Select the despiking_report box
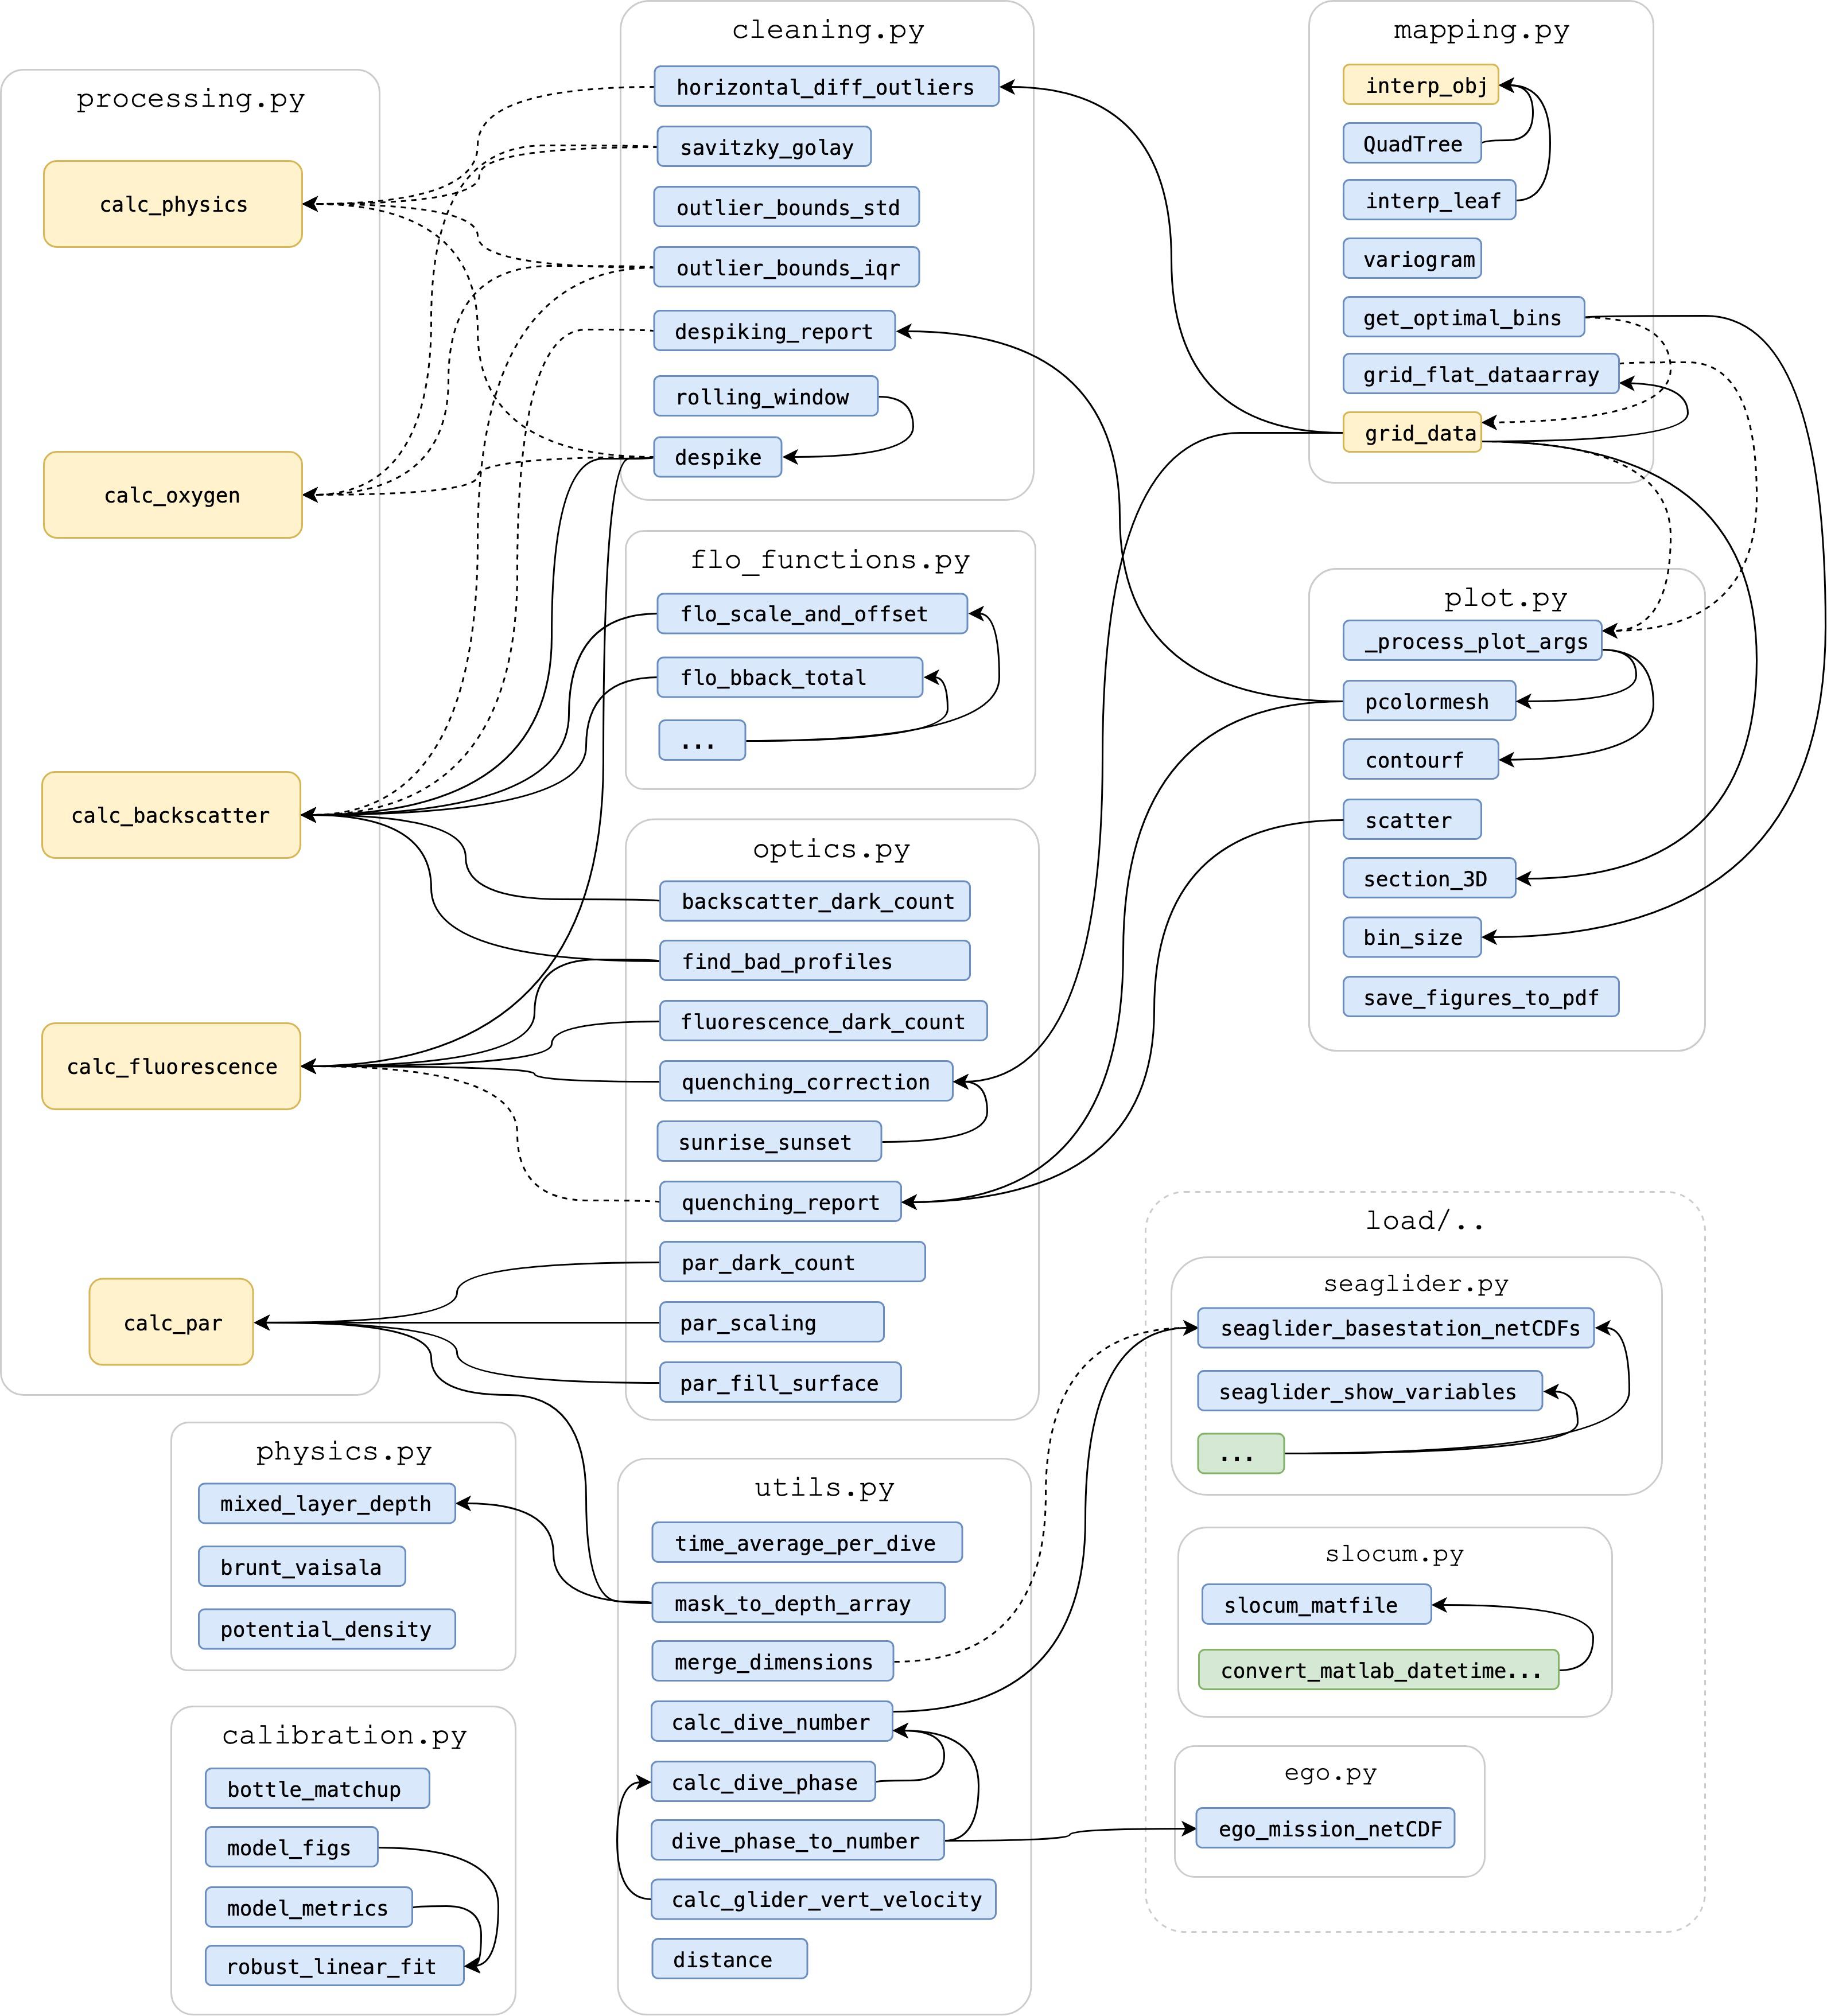The width and height of the screenshot is (1827, 2016). pyautogui.click(x=774, y=331)
